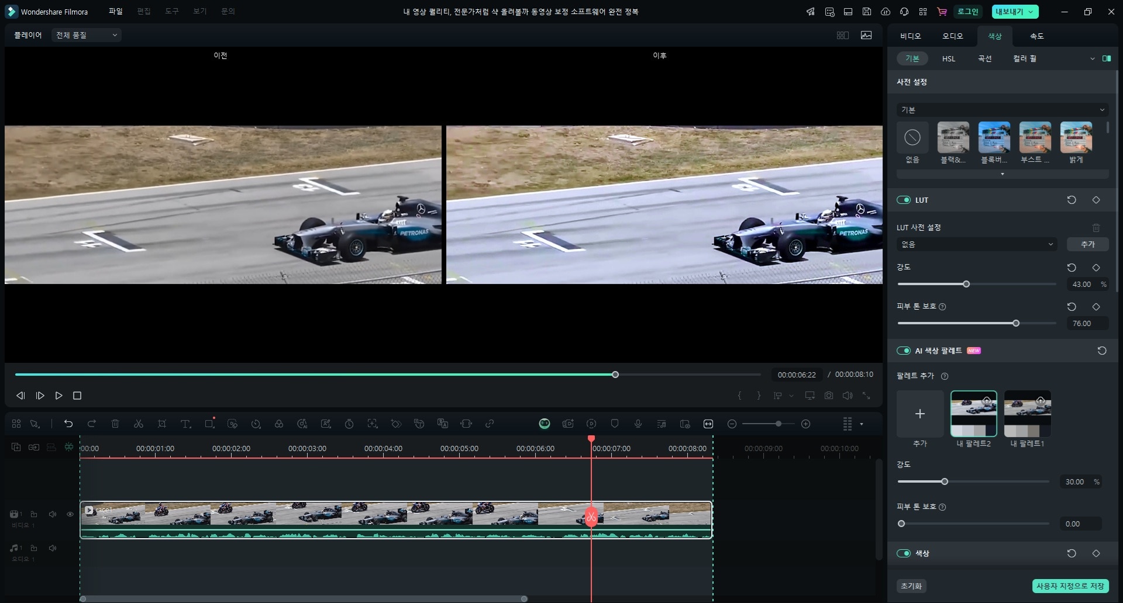Hide video track with eye icon
Screen dimensions: 1123x603
(70, 514)
